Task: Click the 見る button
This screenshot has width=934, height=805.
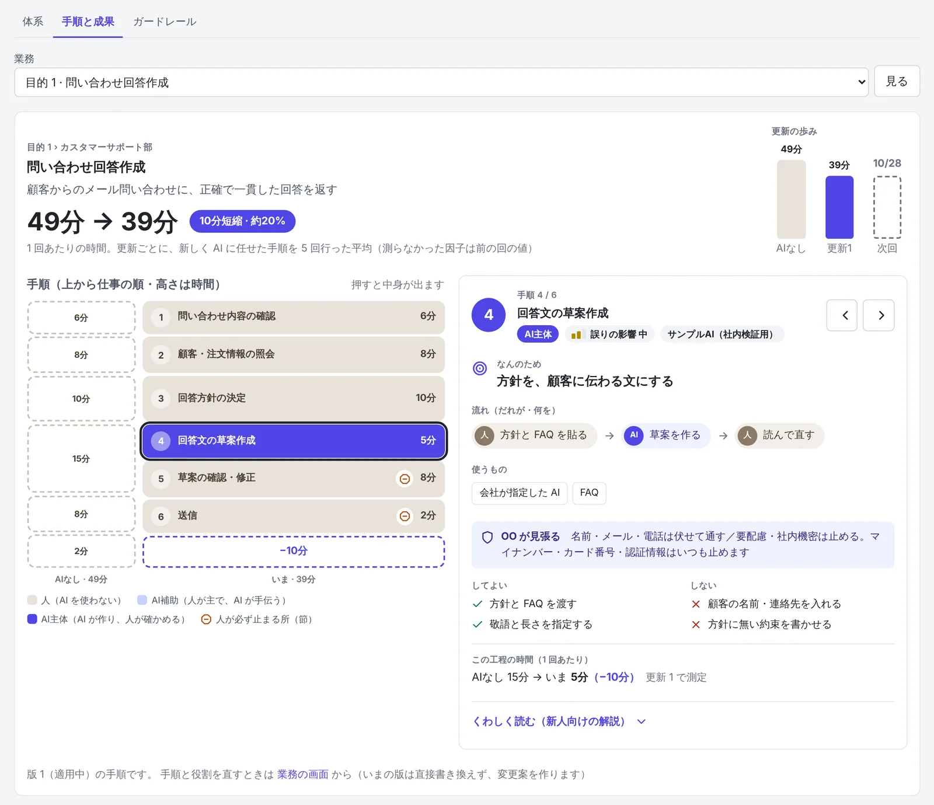Action: [x=897, y=81]
